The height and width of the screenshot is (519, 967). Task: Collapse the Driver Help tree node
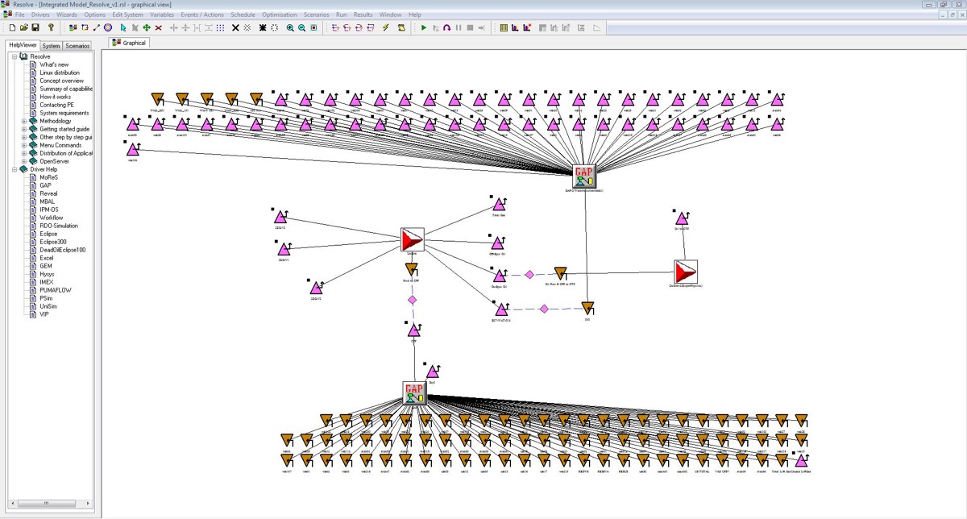tap(15, 170)
